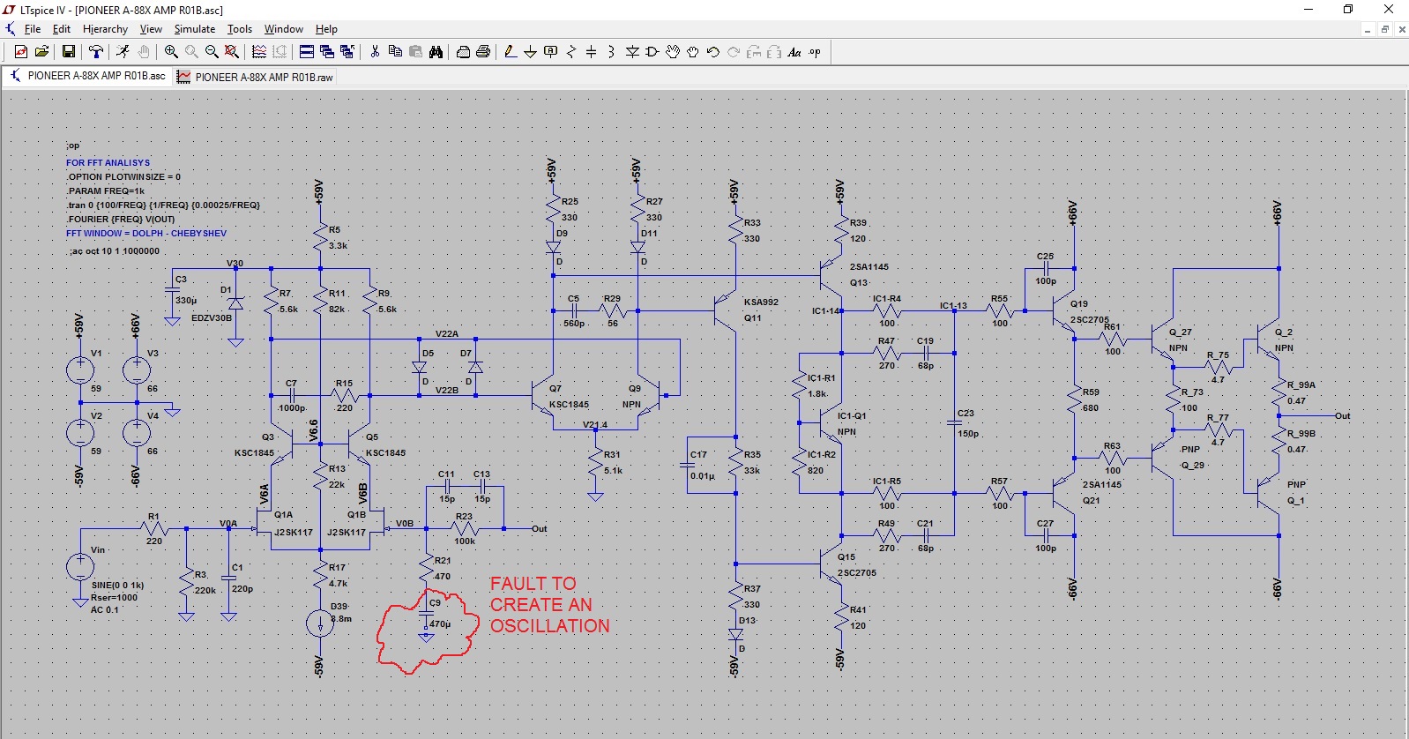Image resolution: width=1409 pixels, height=739 pixels.
Task: Open the Control Panel hammer icon
Action: point(96,52)
